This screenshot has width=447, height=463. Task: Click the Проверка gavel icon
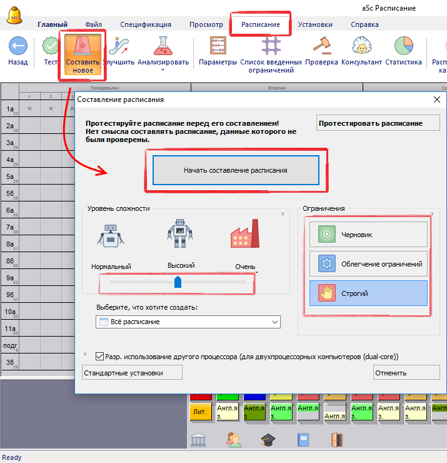321,46
